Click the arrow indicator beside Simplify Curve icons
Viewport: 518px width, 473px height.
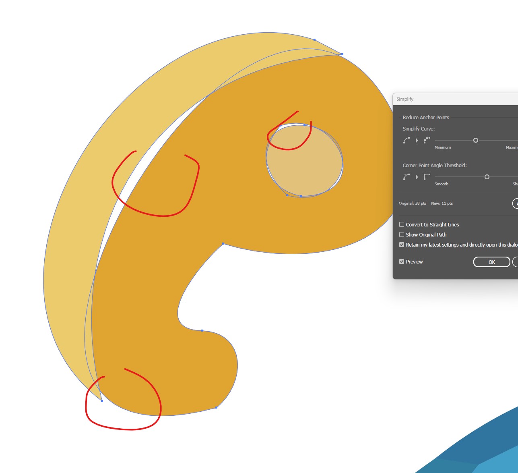click(417, 140)
